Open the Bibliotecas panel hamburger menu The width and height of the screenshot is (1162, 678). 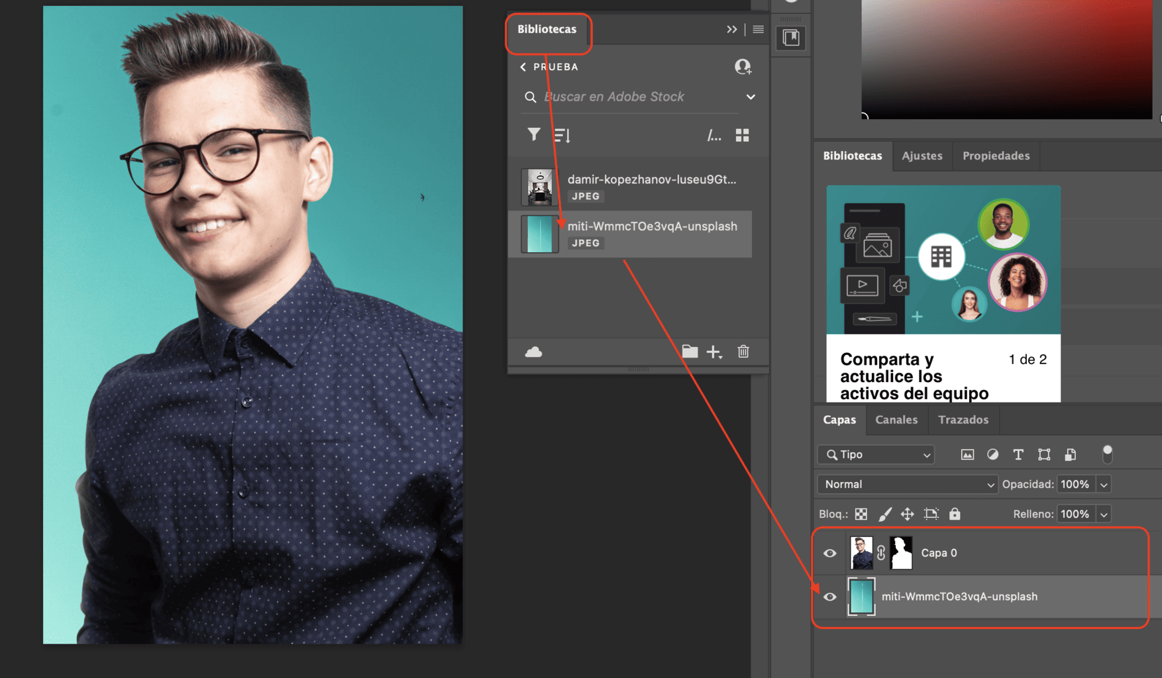758,29
